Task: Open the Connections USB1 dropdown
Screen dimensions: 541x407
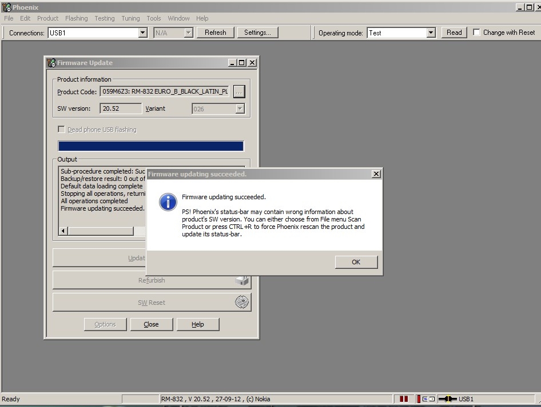Action: (x=143, y=33)
